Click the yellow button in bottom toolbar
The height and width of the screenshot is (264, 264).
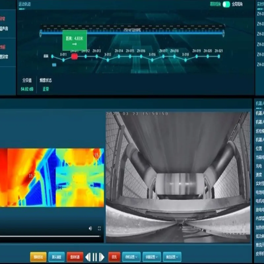38,257
